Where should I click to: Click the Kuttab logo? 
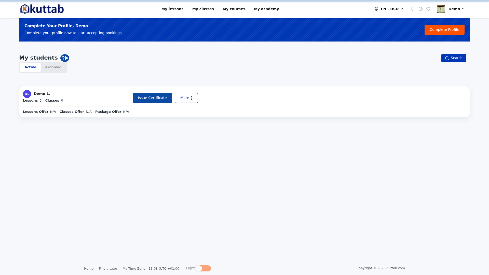tap(42, 9)
